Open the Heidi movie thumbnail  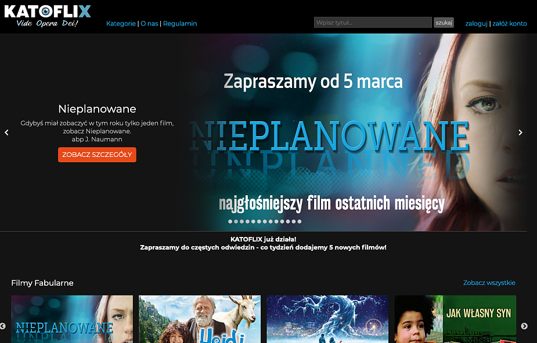point(200,319)
